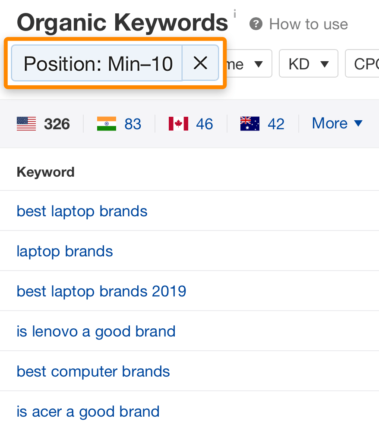Open the KD filter dropdown
379x430 pixels.
pyautogui.click(x=308, y=63)
